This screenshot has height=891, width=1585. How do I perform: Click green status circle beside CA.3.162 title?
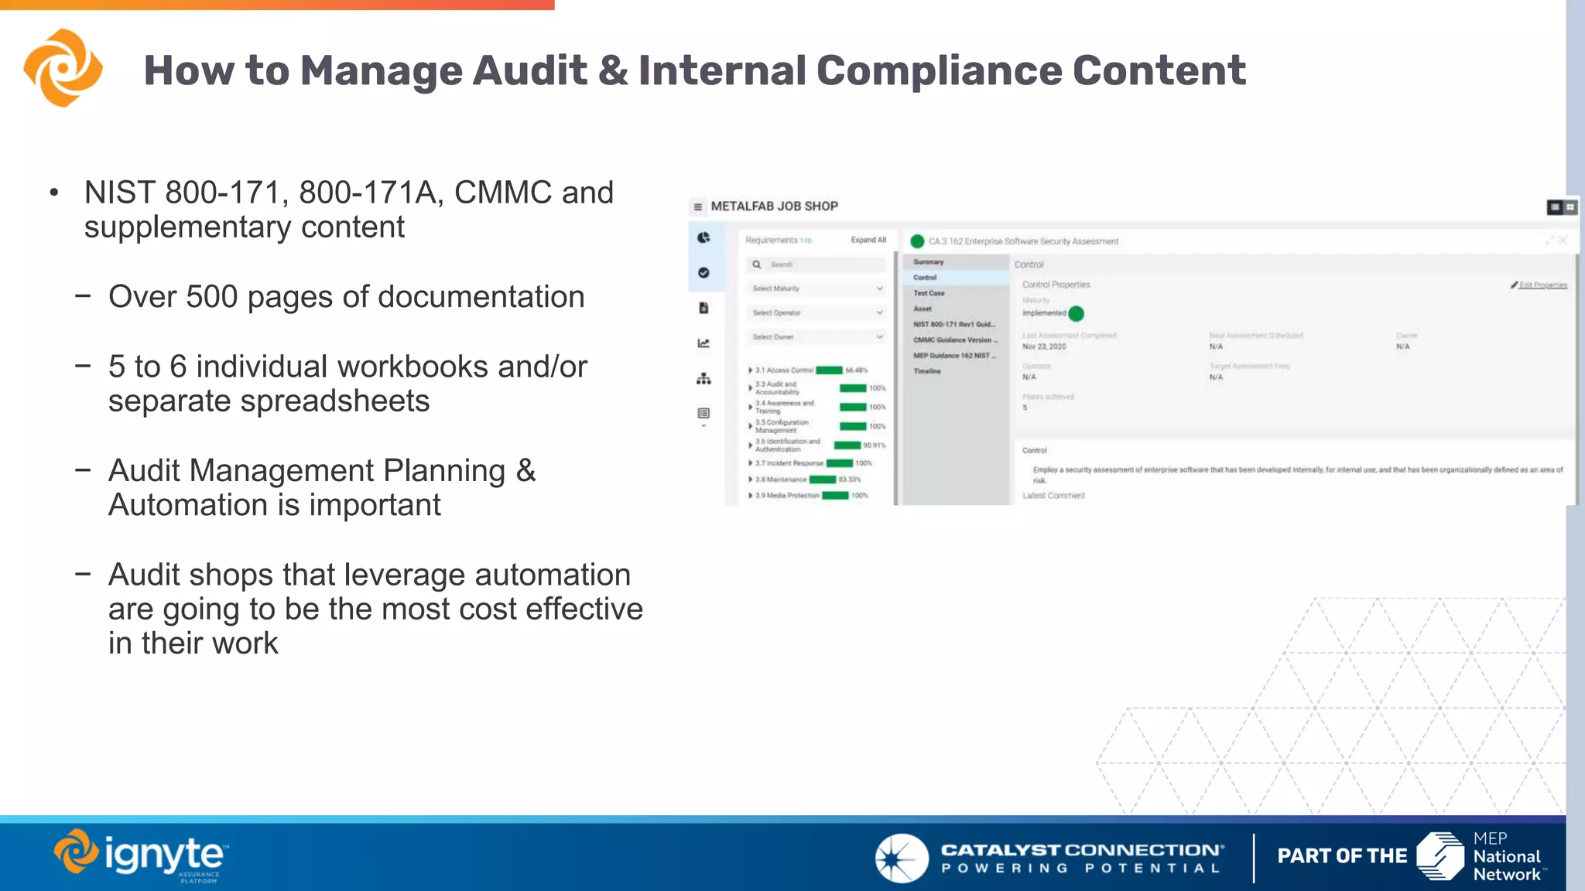point(917,241)
